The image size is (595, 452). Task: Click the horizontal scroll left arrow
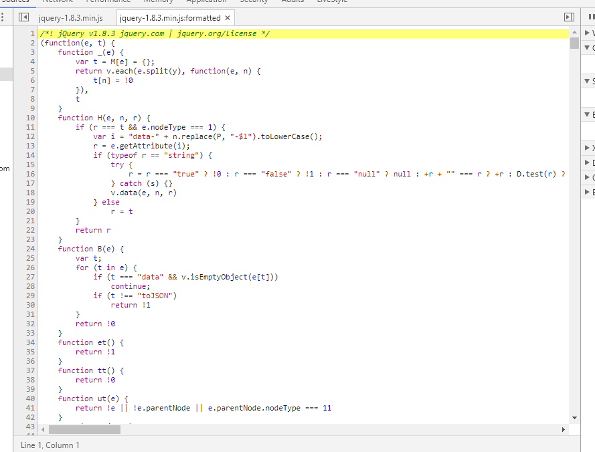click(44, 429)
